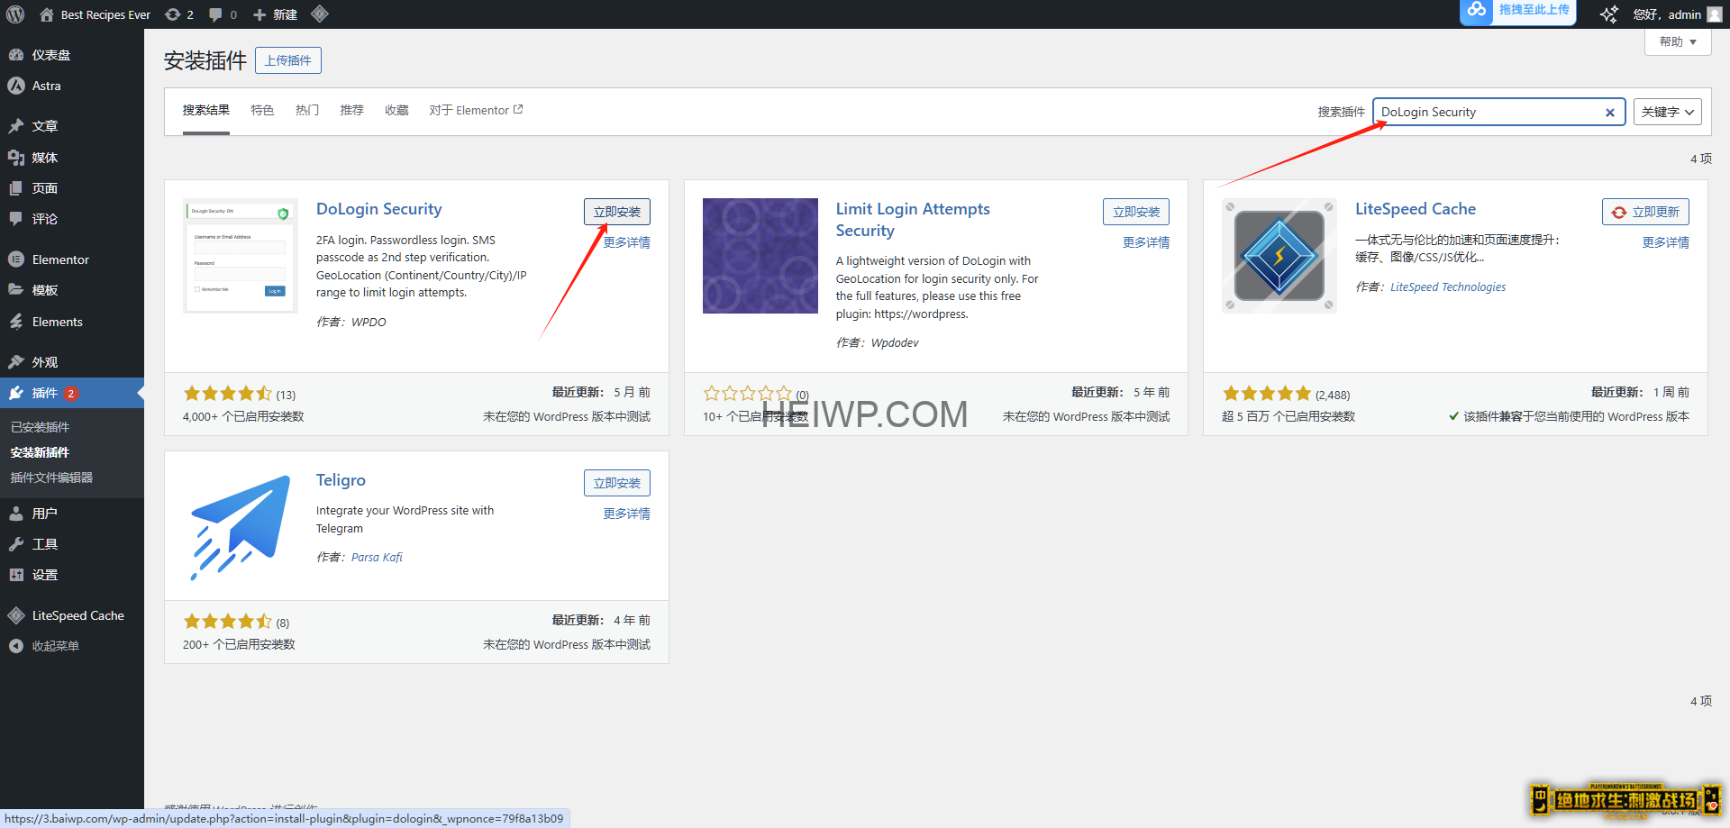Viewport: 1730px width, 828px height.
Task: Open the WordPress logo menu
Action: point(15,14)
